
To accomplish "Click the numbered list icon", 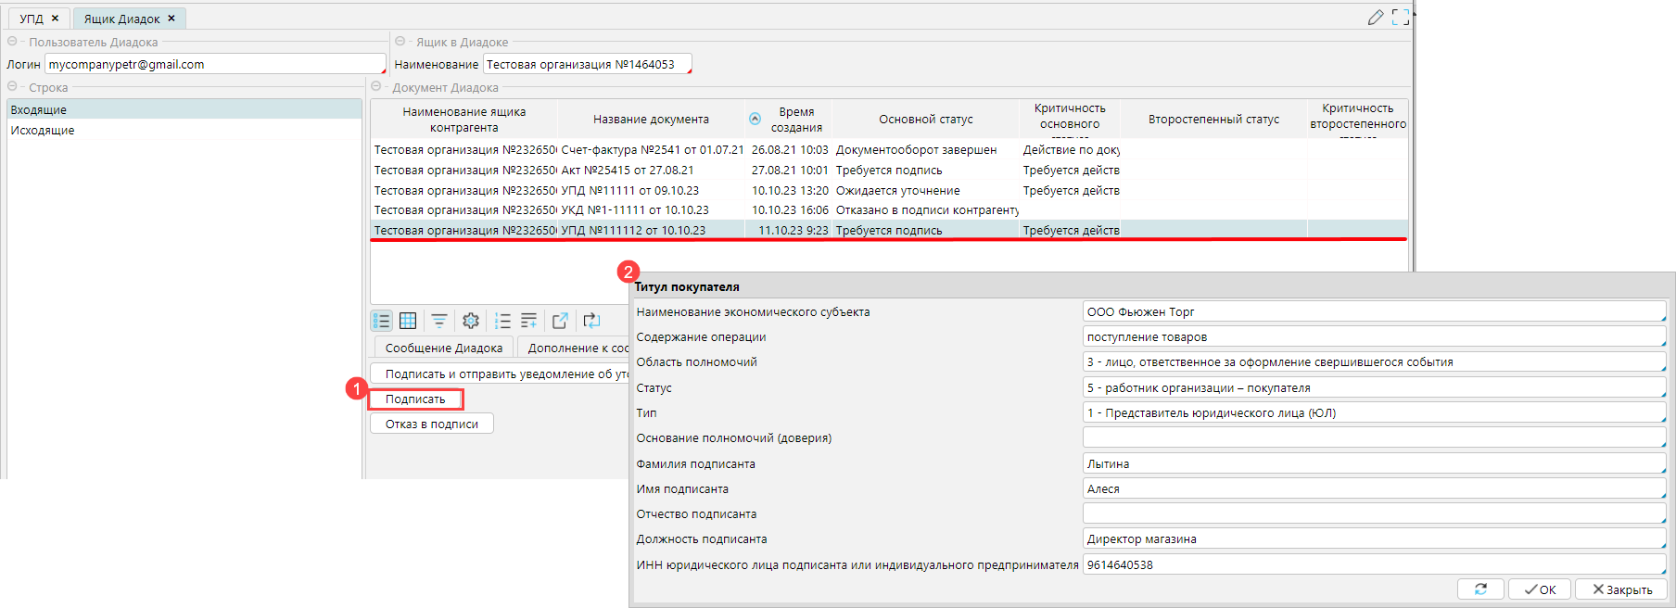I will (502, 321).
